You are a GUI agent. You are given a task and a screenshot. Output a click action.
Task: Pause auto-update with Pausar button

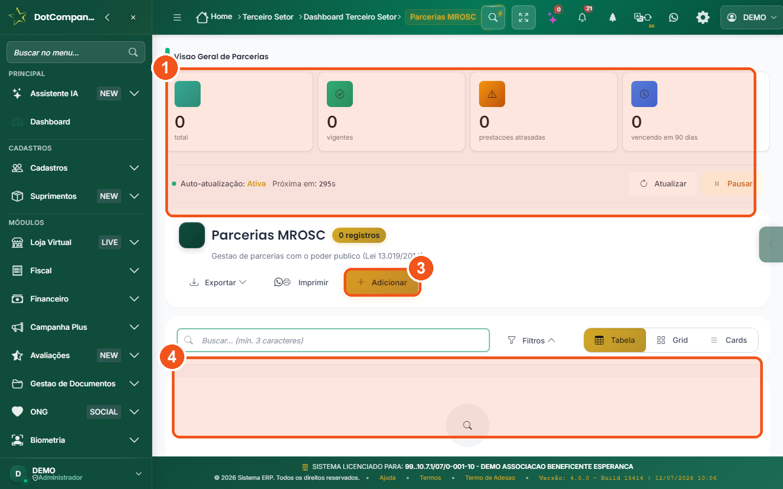pos(732,184)
